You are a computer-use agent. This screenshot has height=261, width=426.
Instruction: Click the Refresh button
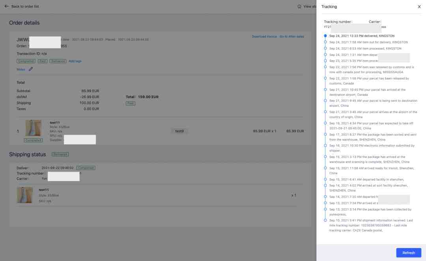(409, 253)
